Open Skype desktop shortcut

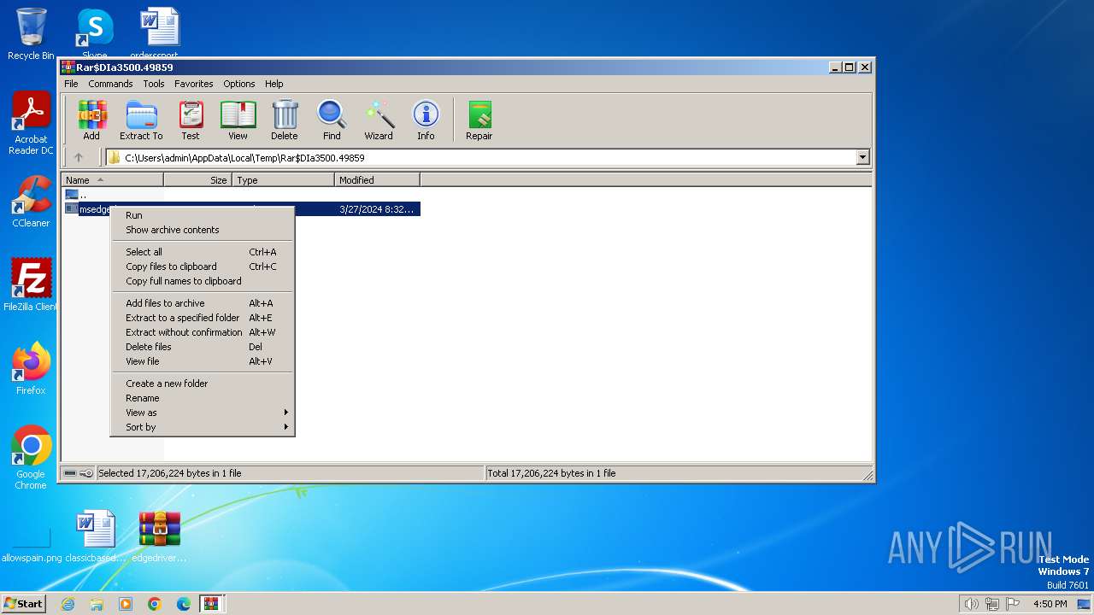tap(95, 32)
